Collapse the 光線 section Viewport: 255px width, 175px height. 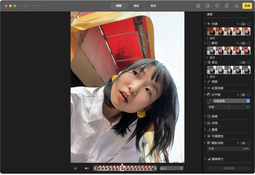[205, 24]
